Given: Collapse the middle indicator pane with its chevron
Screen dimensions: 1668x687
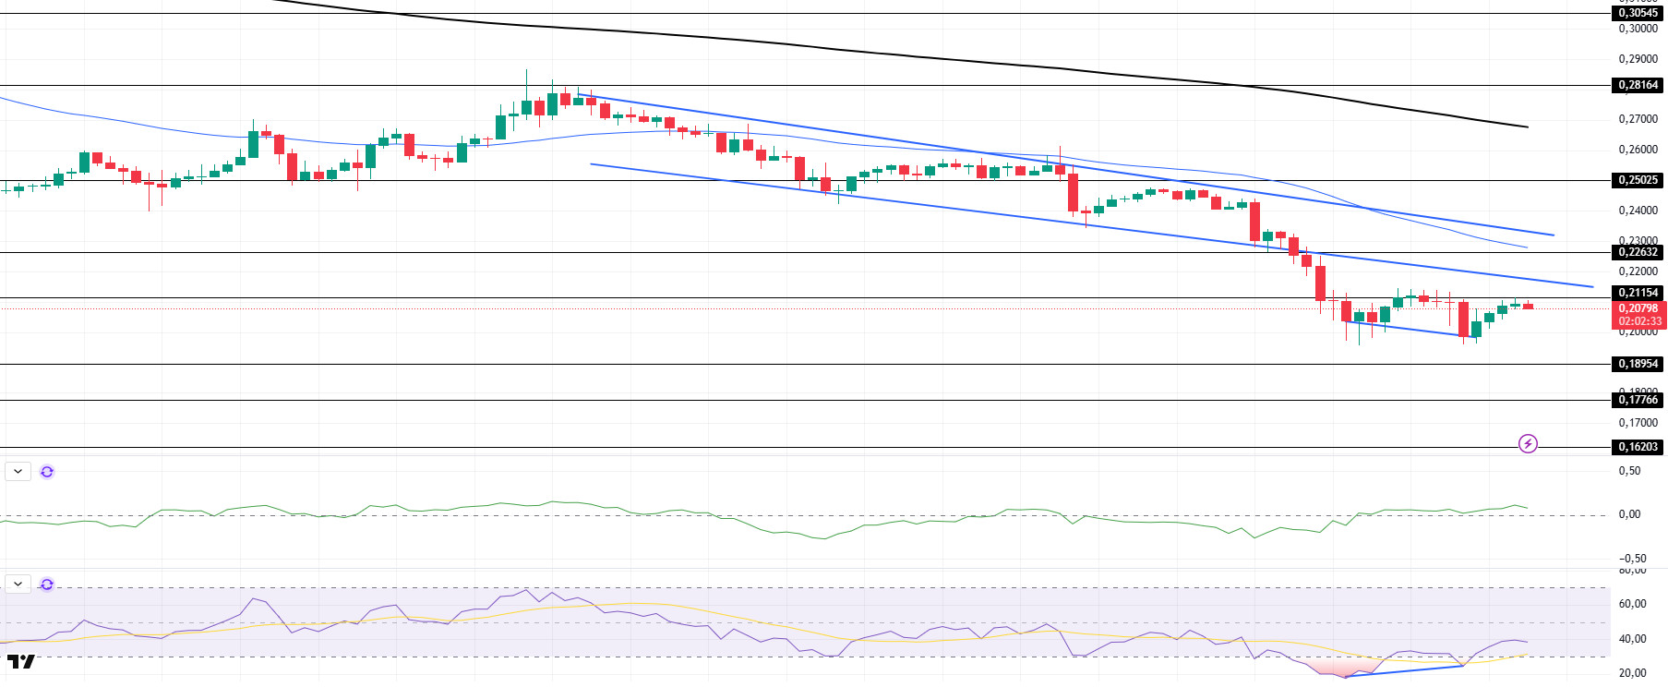Looking at the screenshot, I should [x=18, y=472].
